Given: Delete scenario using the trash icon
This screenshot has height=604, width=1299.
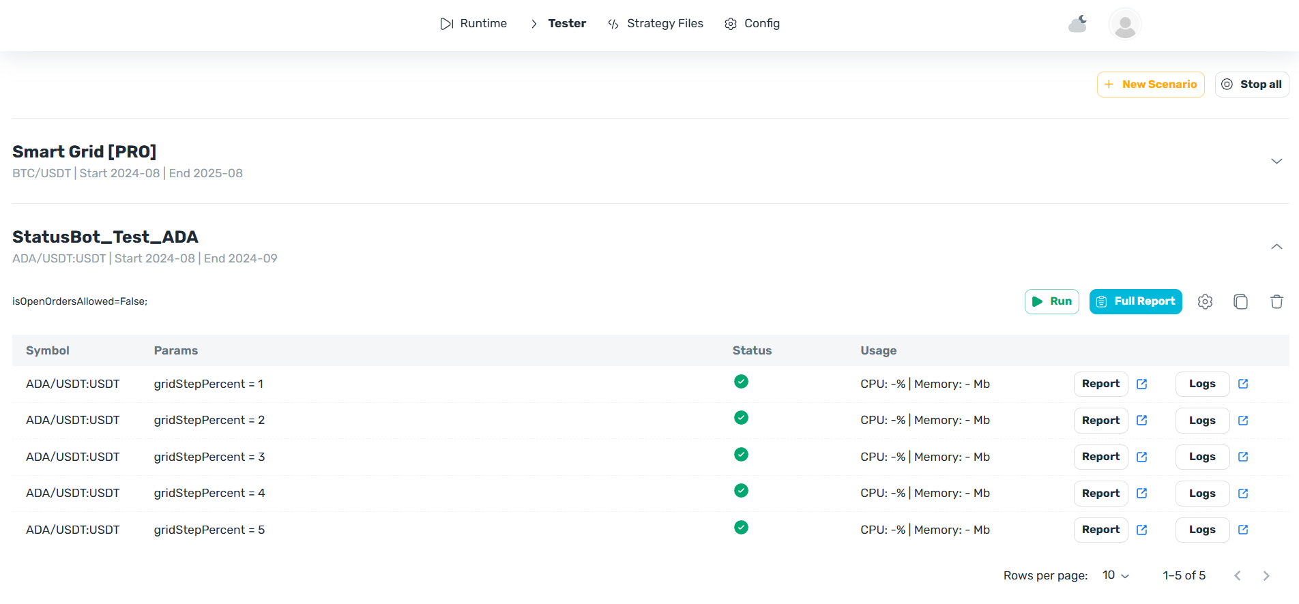Looking at the screenshot, I should [x=1276, y=301].
